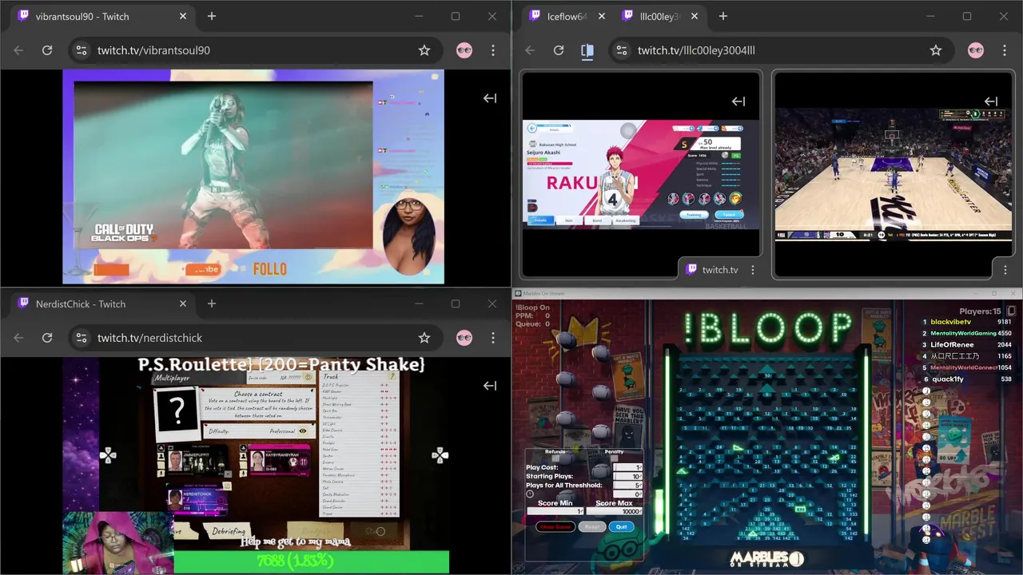Click the twitch.tv label on the left pane
1023x575 pixels.
720,270
